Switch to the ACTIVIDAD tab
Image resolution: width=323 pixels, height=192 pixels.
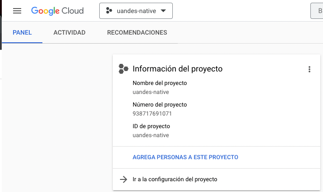tap(69, 32)
